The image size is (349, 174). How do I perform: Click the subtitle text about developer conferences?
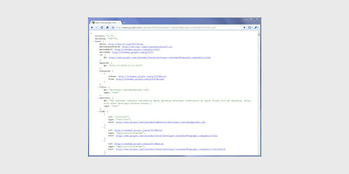pyautogui.click(x=177, y=102)
